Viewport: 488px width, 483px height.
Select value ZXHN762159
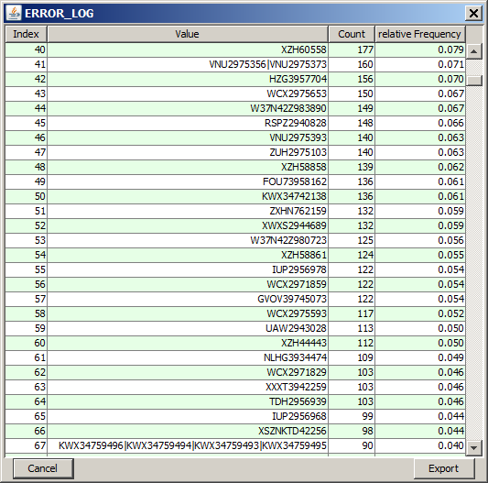click(x=188, y=211)
